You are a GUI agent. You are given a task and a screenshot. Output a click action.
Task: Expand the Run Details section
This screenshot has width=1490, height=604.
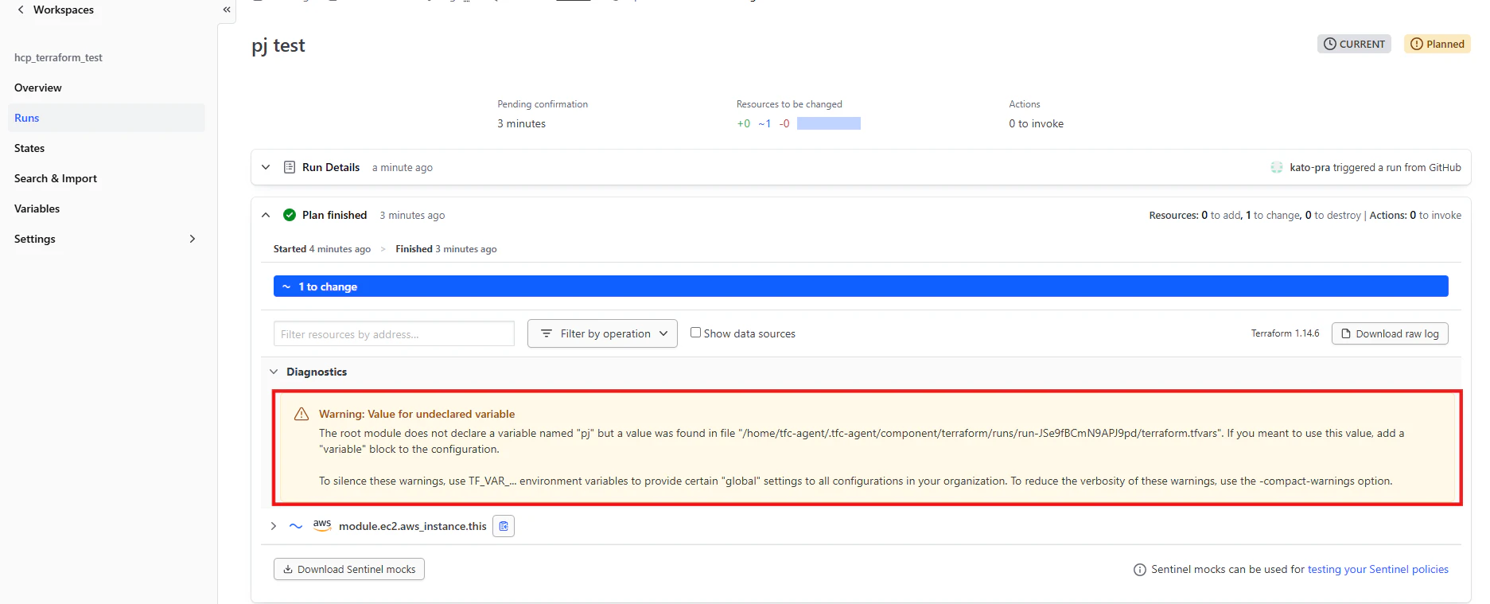click(x=266, y=167)
